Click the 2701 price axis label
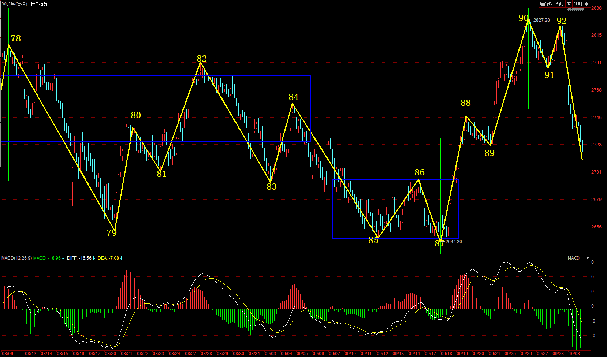Image resolution: width=607 pixels, height=357 pixels. 596,172
